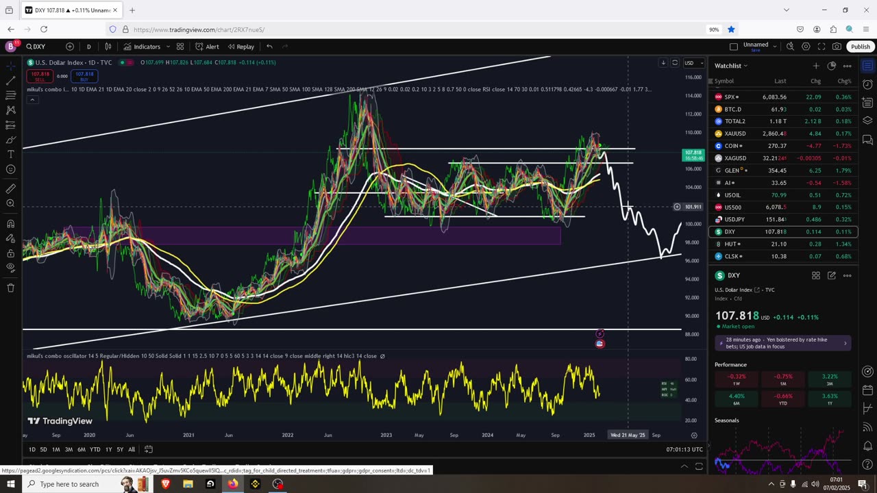This screenshot has height=493, width=877.
Task: Open the go to date calendar icon
Action: [148, 449]
